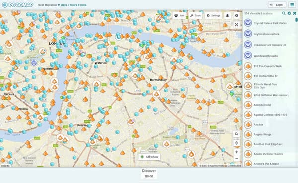Viewport: 298px width, 183px height.
Task: Expand the map to fullscreen
Action: 236,25
